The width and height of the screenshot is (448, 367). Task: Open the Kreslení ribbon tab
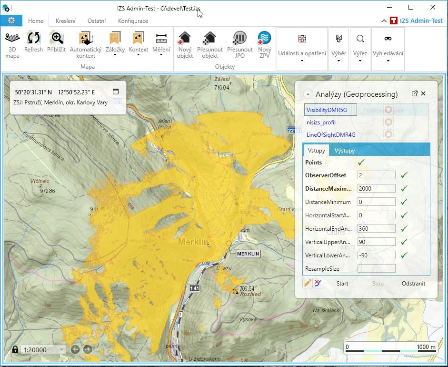[x=66, y=21]
